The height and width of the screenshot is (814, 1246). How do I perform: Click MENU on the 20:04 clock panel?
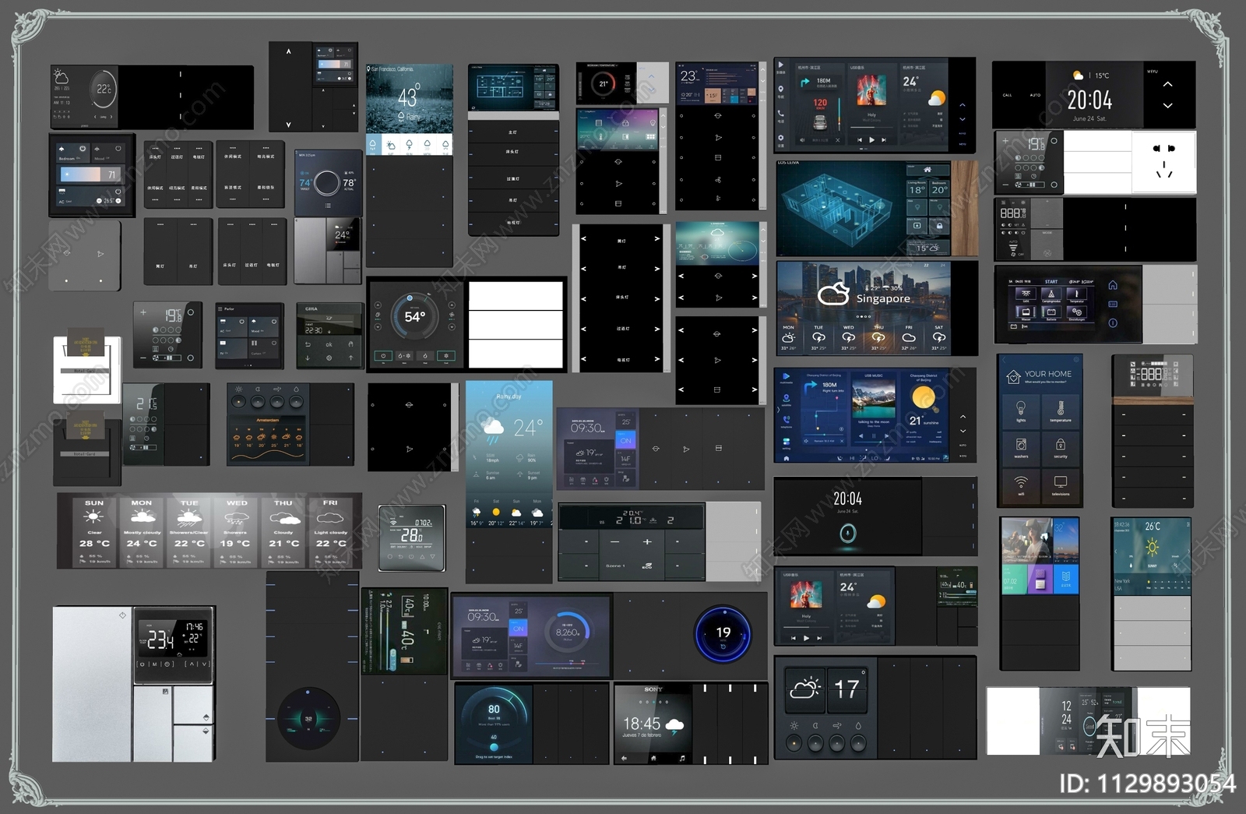[1153, 72]
